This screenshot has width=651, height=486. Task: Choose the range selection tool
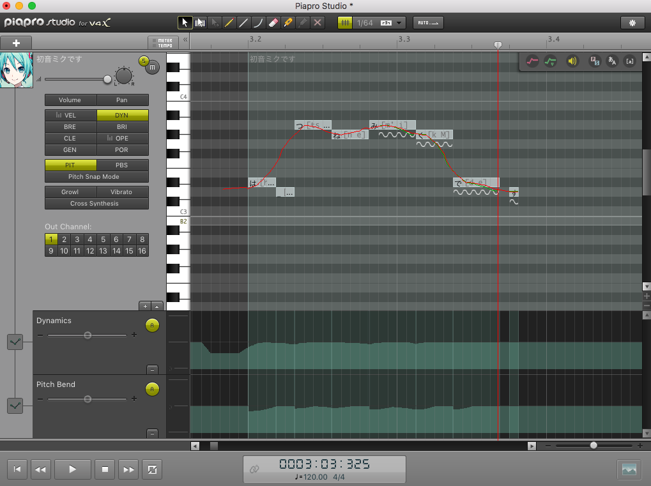coord(200,23)
